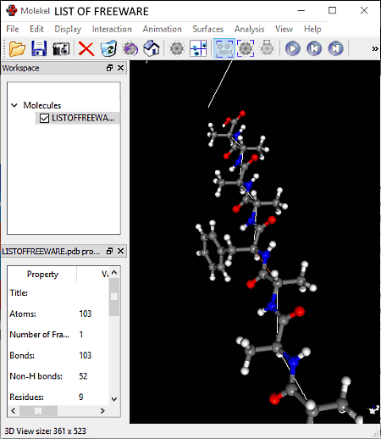This screenshot has height=439, width=381.
Task: Collapse the Molecules tree node
Action: (x=14, y=105)
